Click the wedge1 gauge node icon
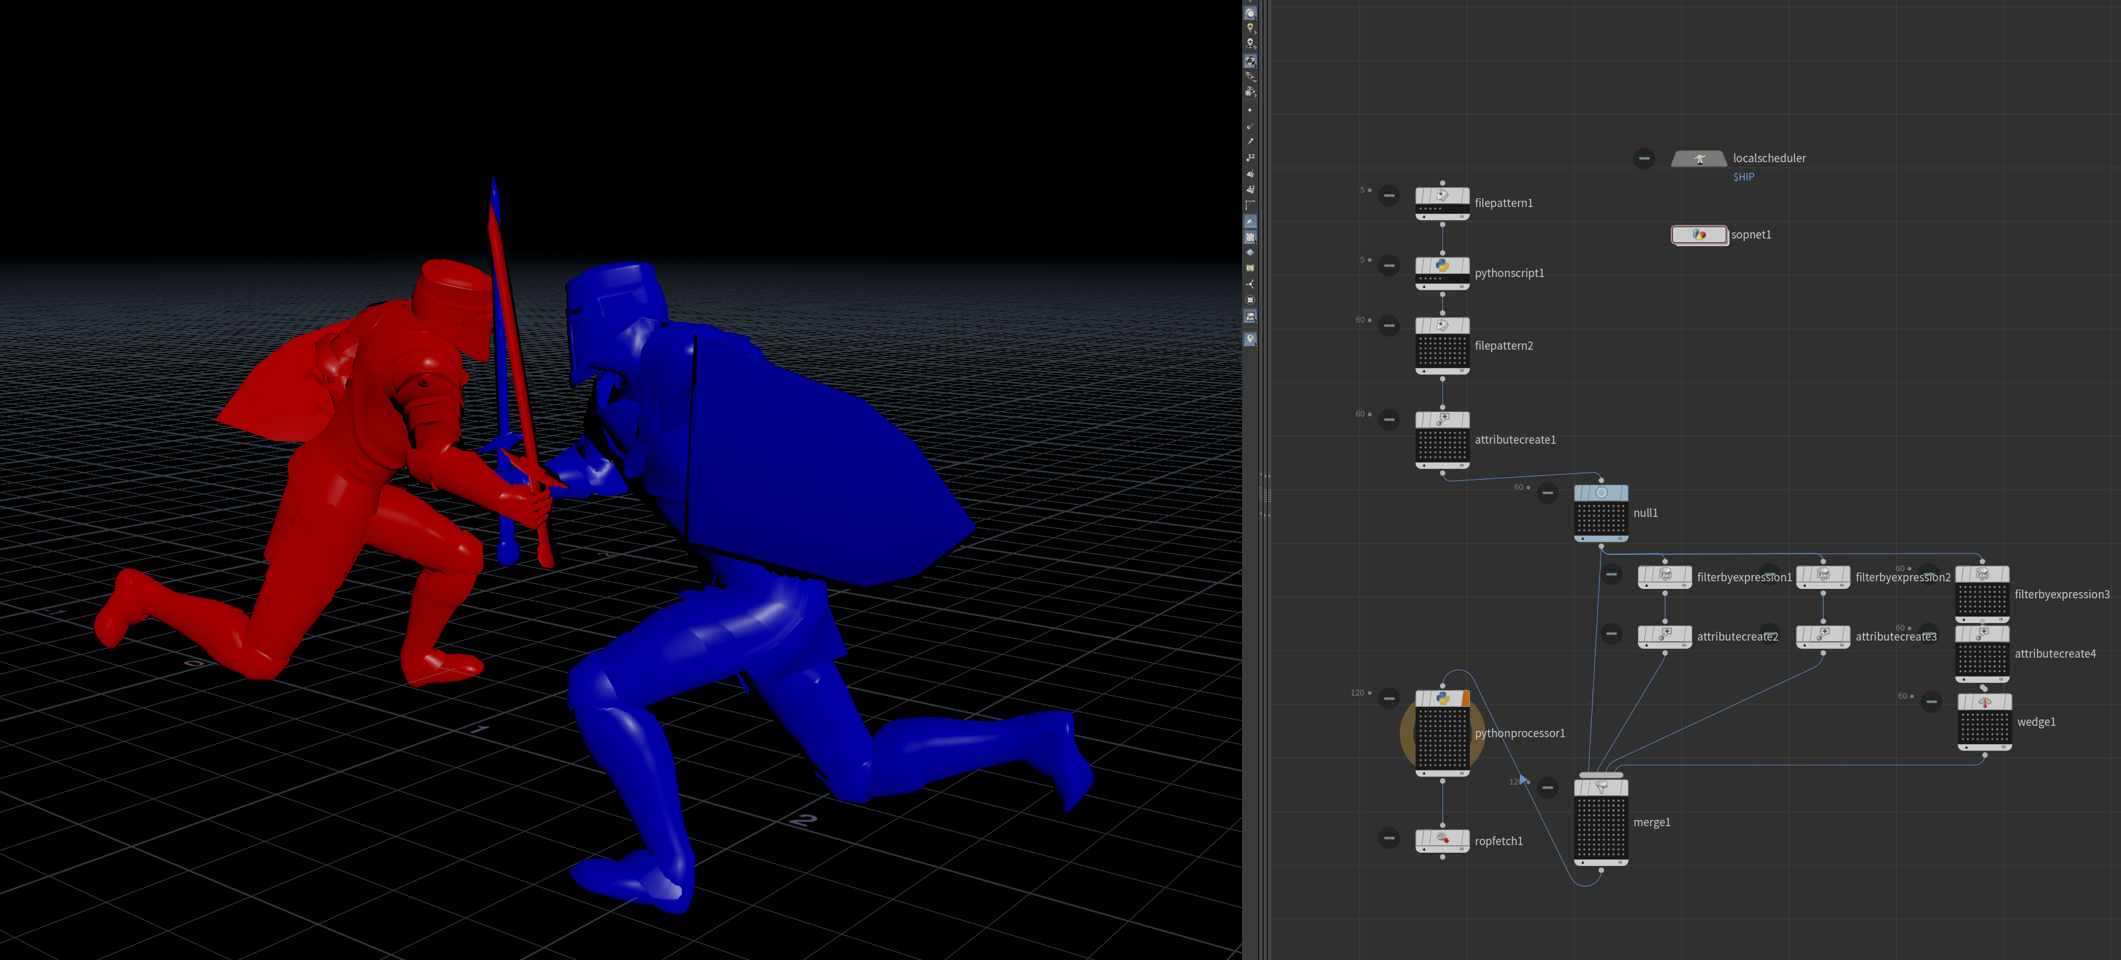 point(1985,703)
